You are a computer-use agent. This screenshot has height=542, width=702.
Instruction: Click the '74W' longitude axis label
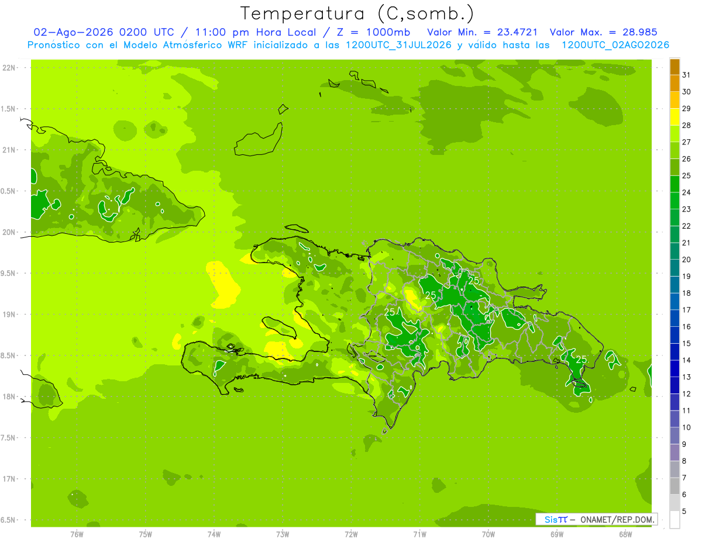point(214,534)
